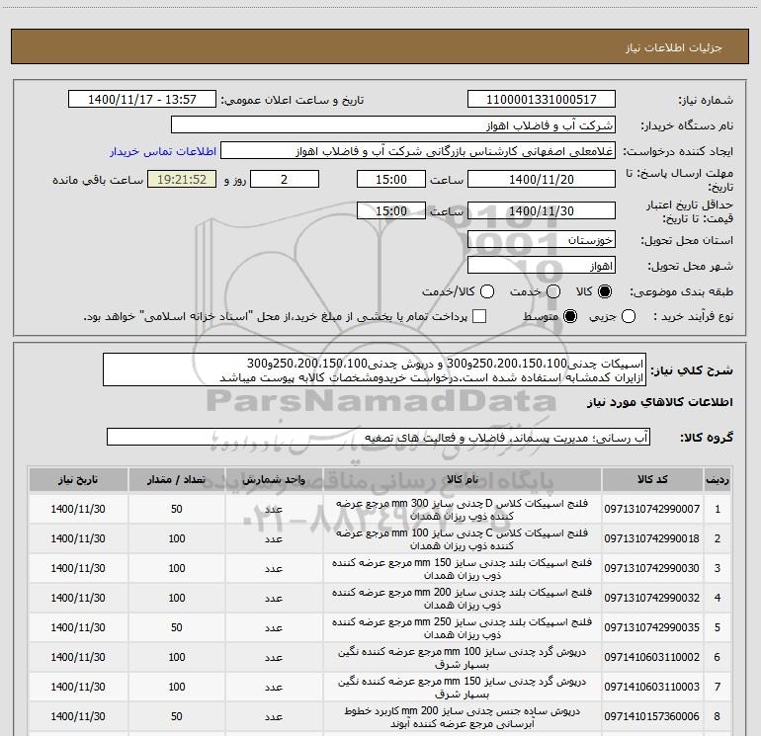Screen dimensions: 761x736
Task: Click the page header جزئیات اطلاعات نیاز
Action: coord(674,47)
